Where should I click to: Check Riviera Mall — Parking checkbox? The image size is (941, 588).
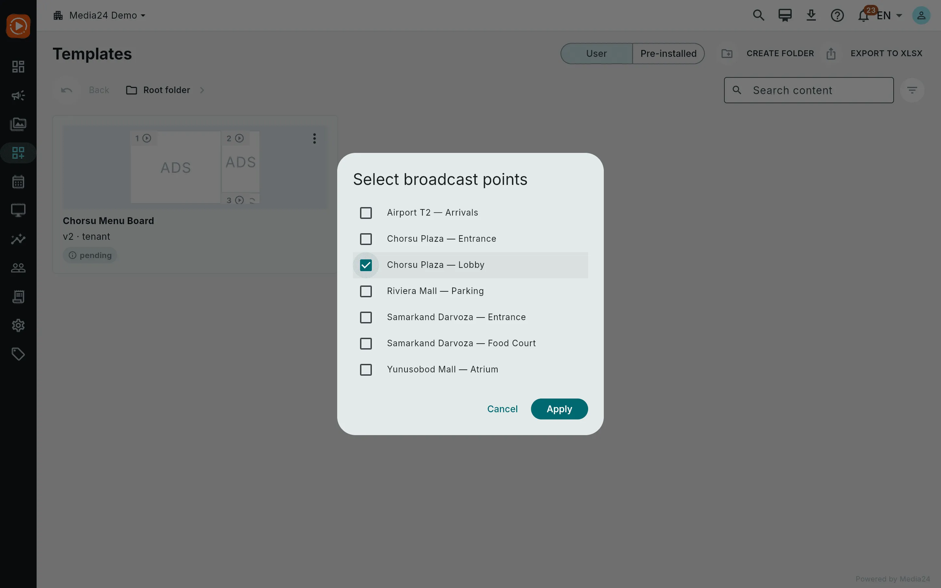366,291
